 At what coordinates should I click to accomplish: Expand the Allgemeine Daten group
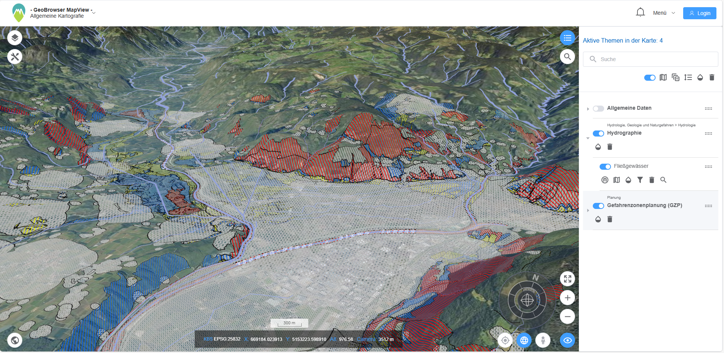point(588,109)
